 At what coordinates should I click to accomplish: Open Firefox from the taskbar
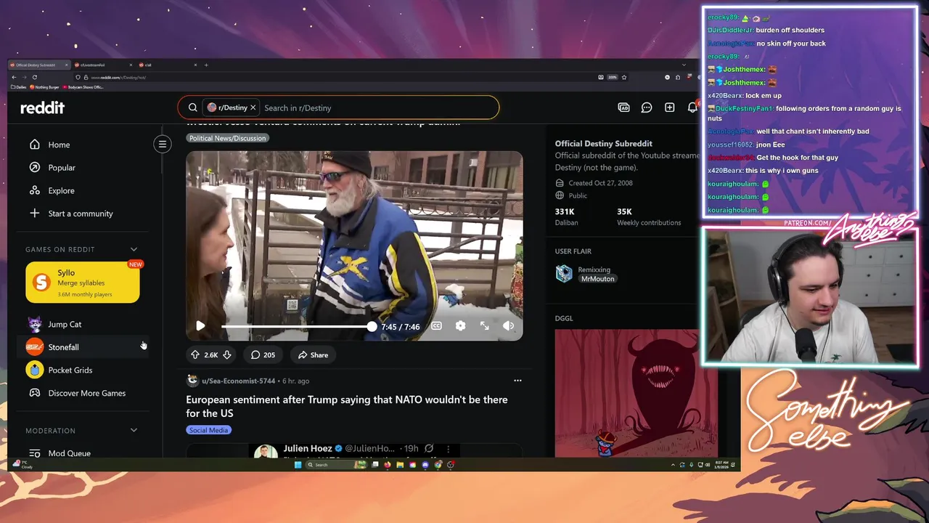tap(388, 465)
